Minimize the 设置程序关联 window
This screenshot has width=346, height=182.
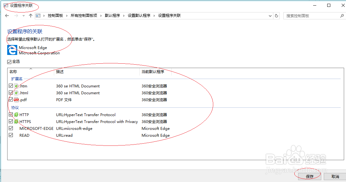[315, 6]
